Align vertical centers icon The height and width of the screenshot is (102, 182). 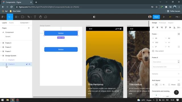pyautogui.click(x=170, y=27)
